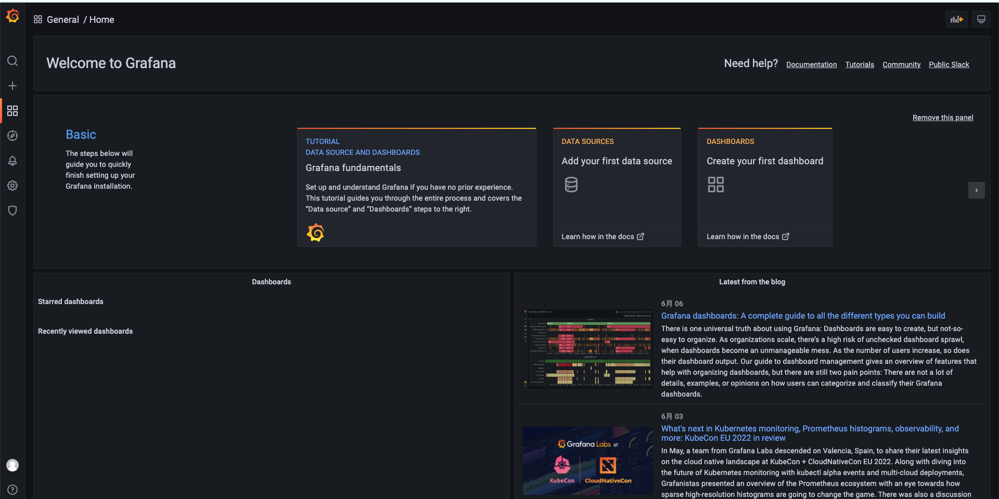Open the Server Admin shield icon
999x499 pixels.
12,211
